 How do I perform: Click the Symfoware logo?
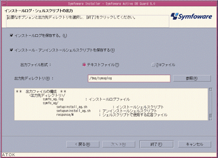coord(191,17)
